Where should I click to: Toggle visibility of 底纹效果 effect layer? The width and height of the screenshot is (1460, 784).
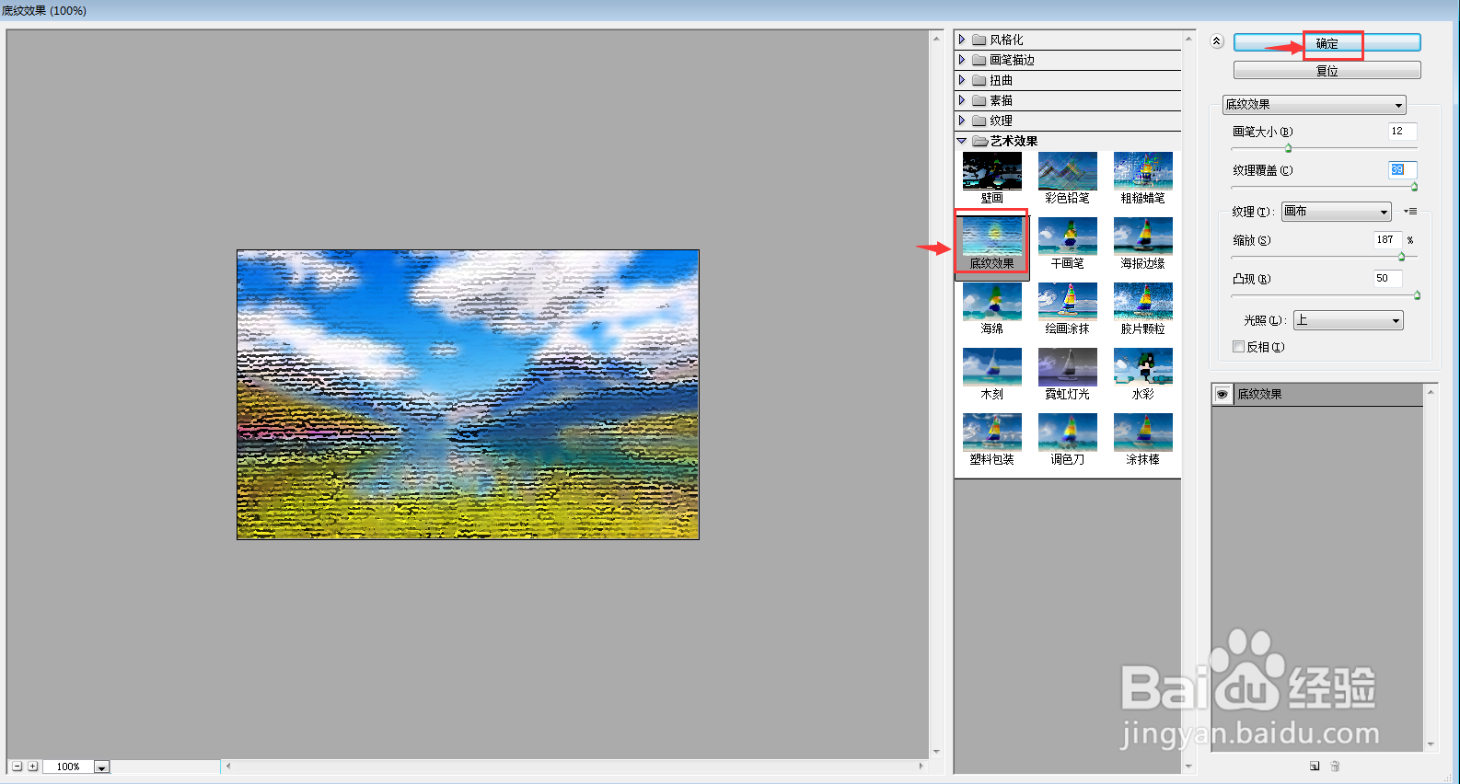pos(1222,394)
